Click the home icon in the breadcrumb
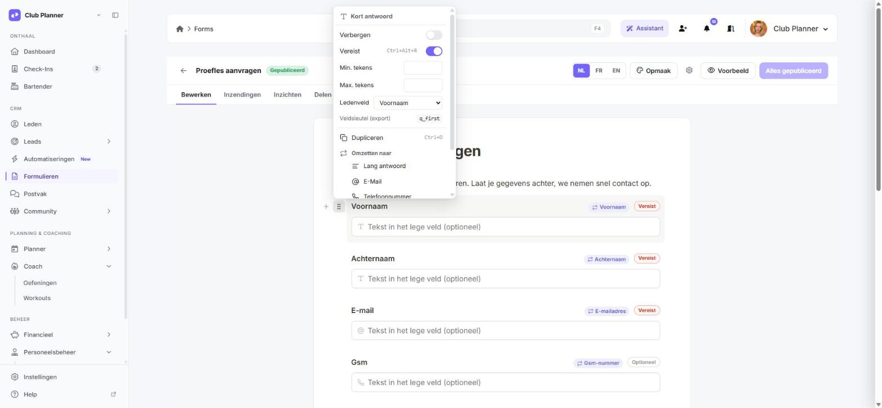Image resolution: width=882 pixels, height=408 pixels. [x=179, y=29]
